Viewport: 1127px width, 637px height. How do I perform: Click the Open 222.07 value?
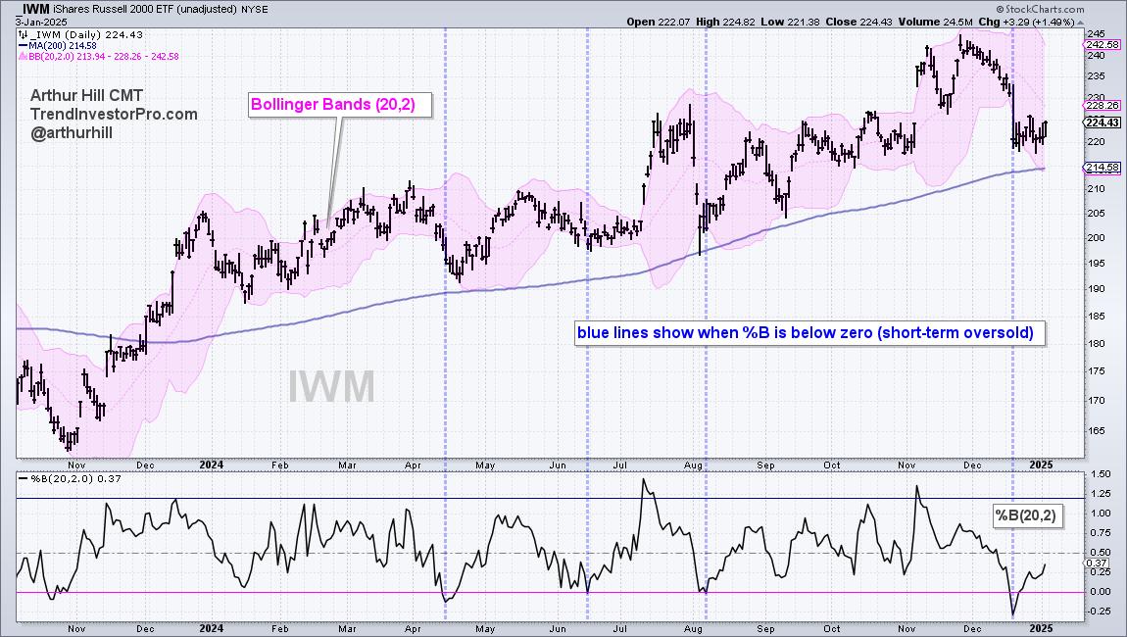[658, 22]
